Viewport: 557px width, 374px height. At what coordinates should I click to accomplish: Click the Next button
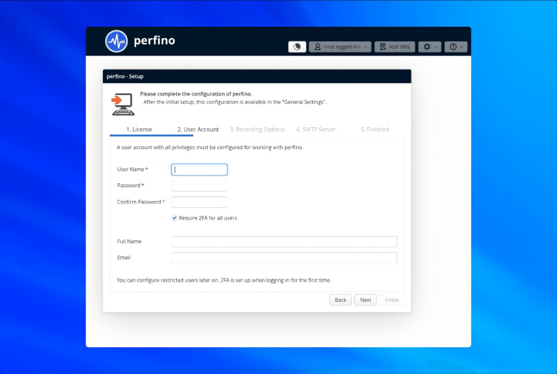(x=365, y=300)
